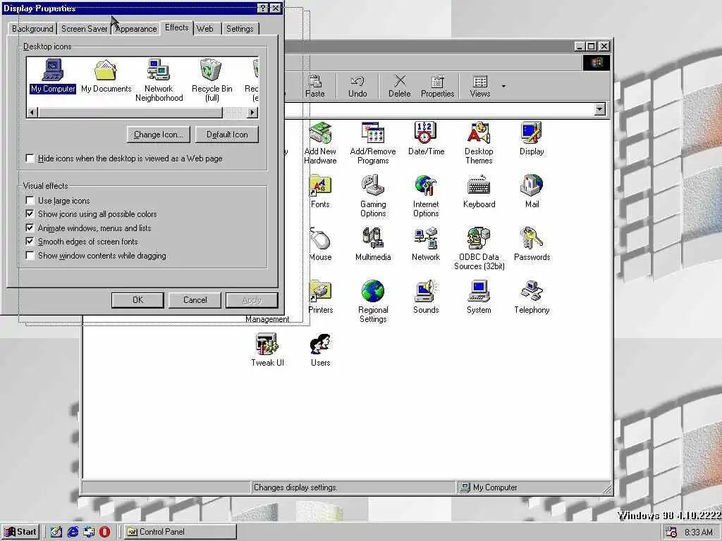Click Cancel in Display Properties
The height and width of the screenshot is (541, 722).
click(195, 300)
